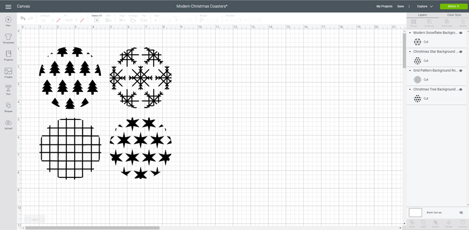Click the Rotate icon in toolbar
Screen dimensions: 469x230
(x=202, y=20)
